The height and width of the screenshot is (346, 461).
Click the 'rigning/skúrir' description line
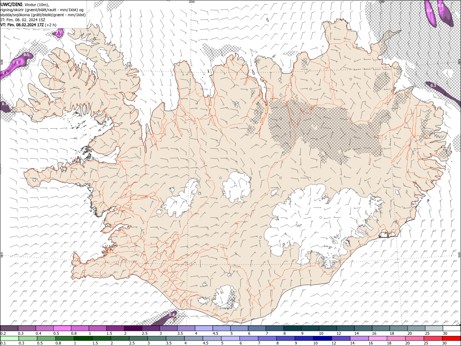[x=42, y=9]
